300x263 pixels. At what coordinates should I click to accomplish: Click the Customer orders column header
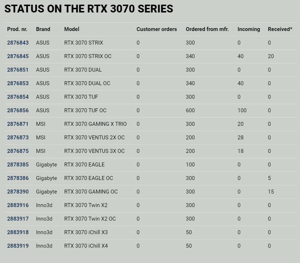[157, 29]
